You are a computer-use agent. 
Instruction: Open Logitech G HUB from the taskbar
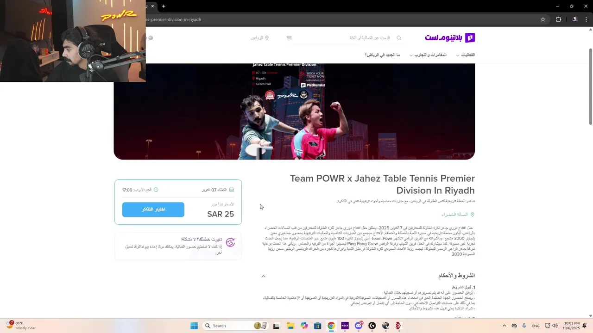(x=372, y=326)
